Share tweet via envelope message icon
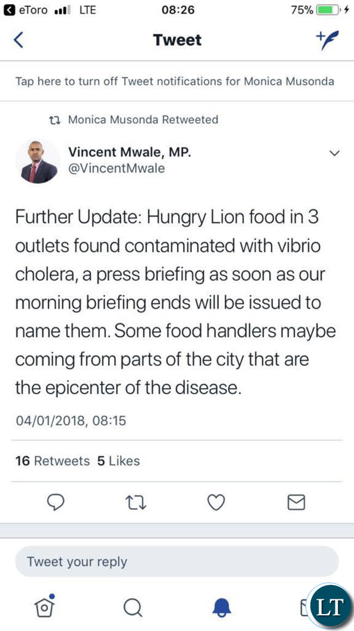The width and height of the screenshot is (354, 631). [297, 502]
